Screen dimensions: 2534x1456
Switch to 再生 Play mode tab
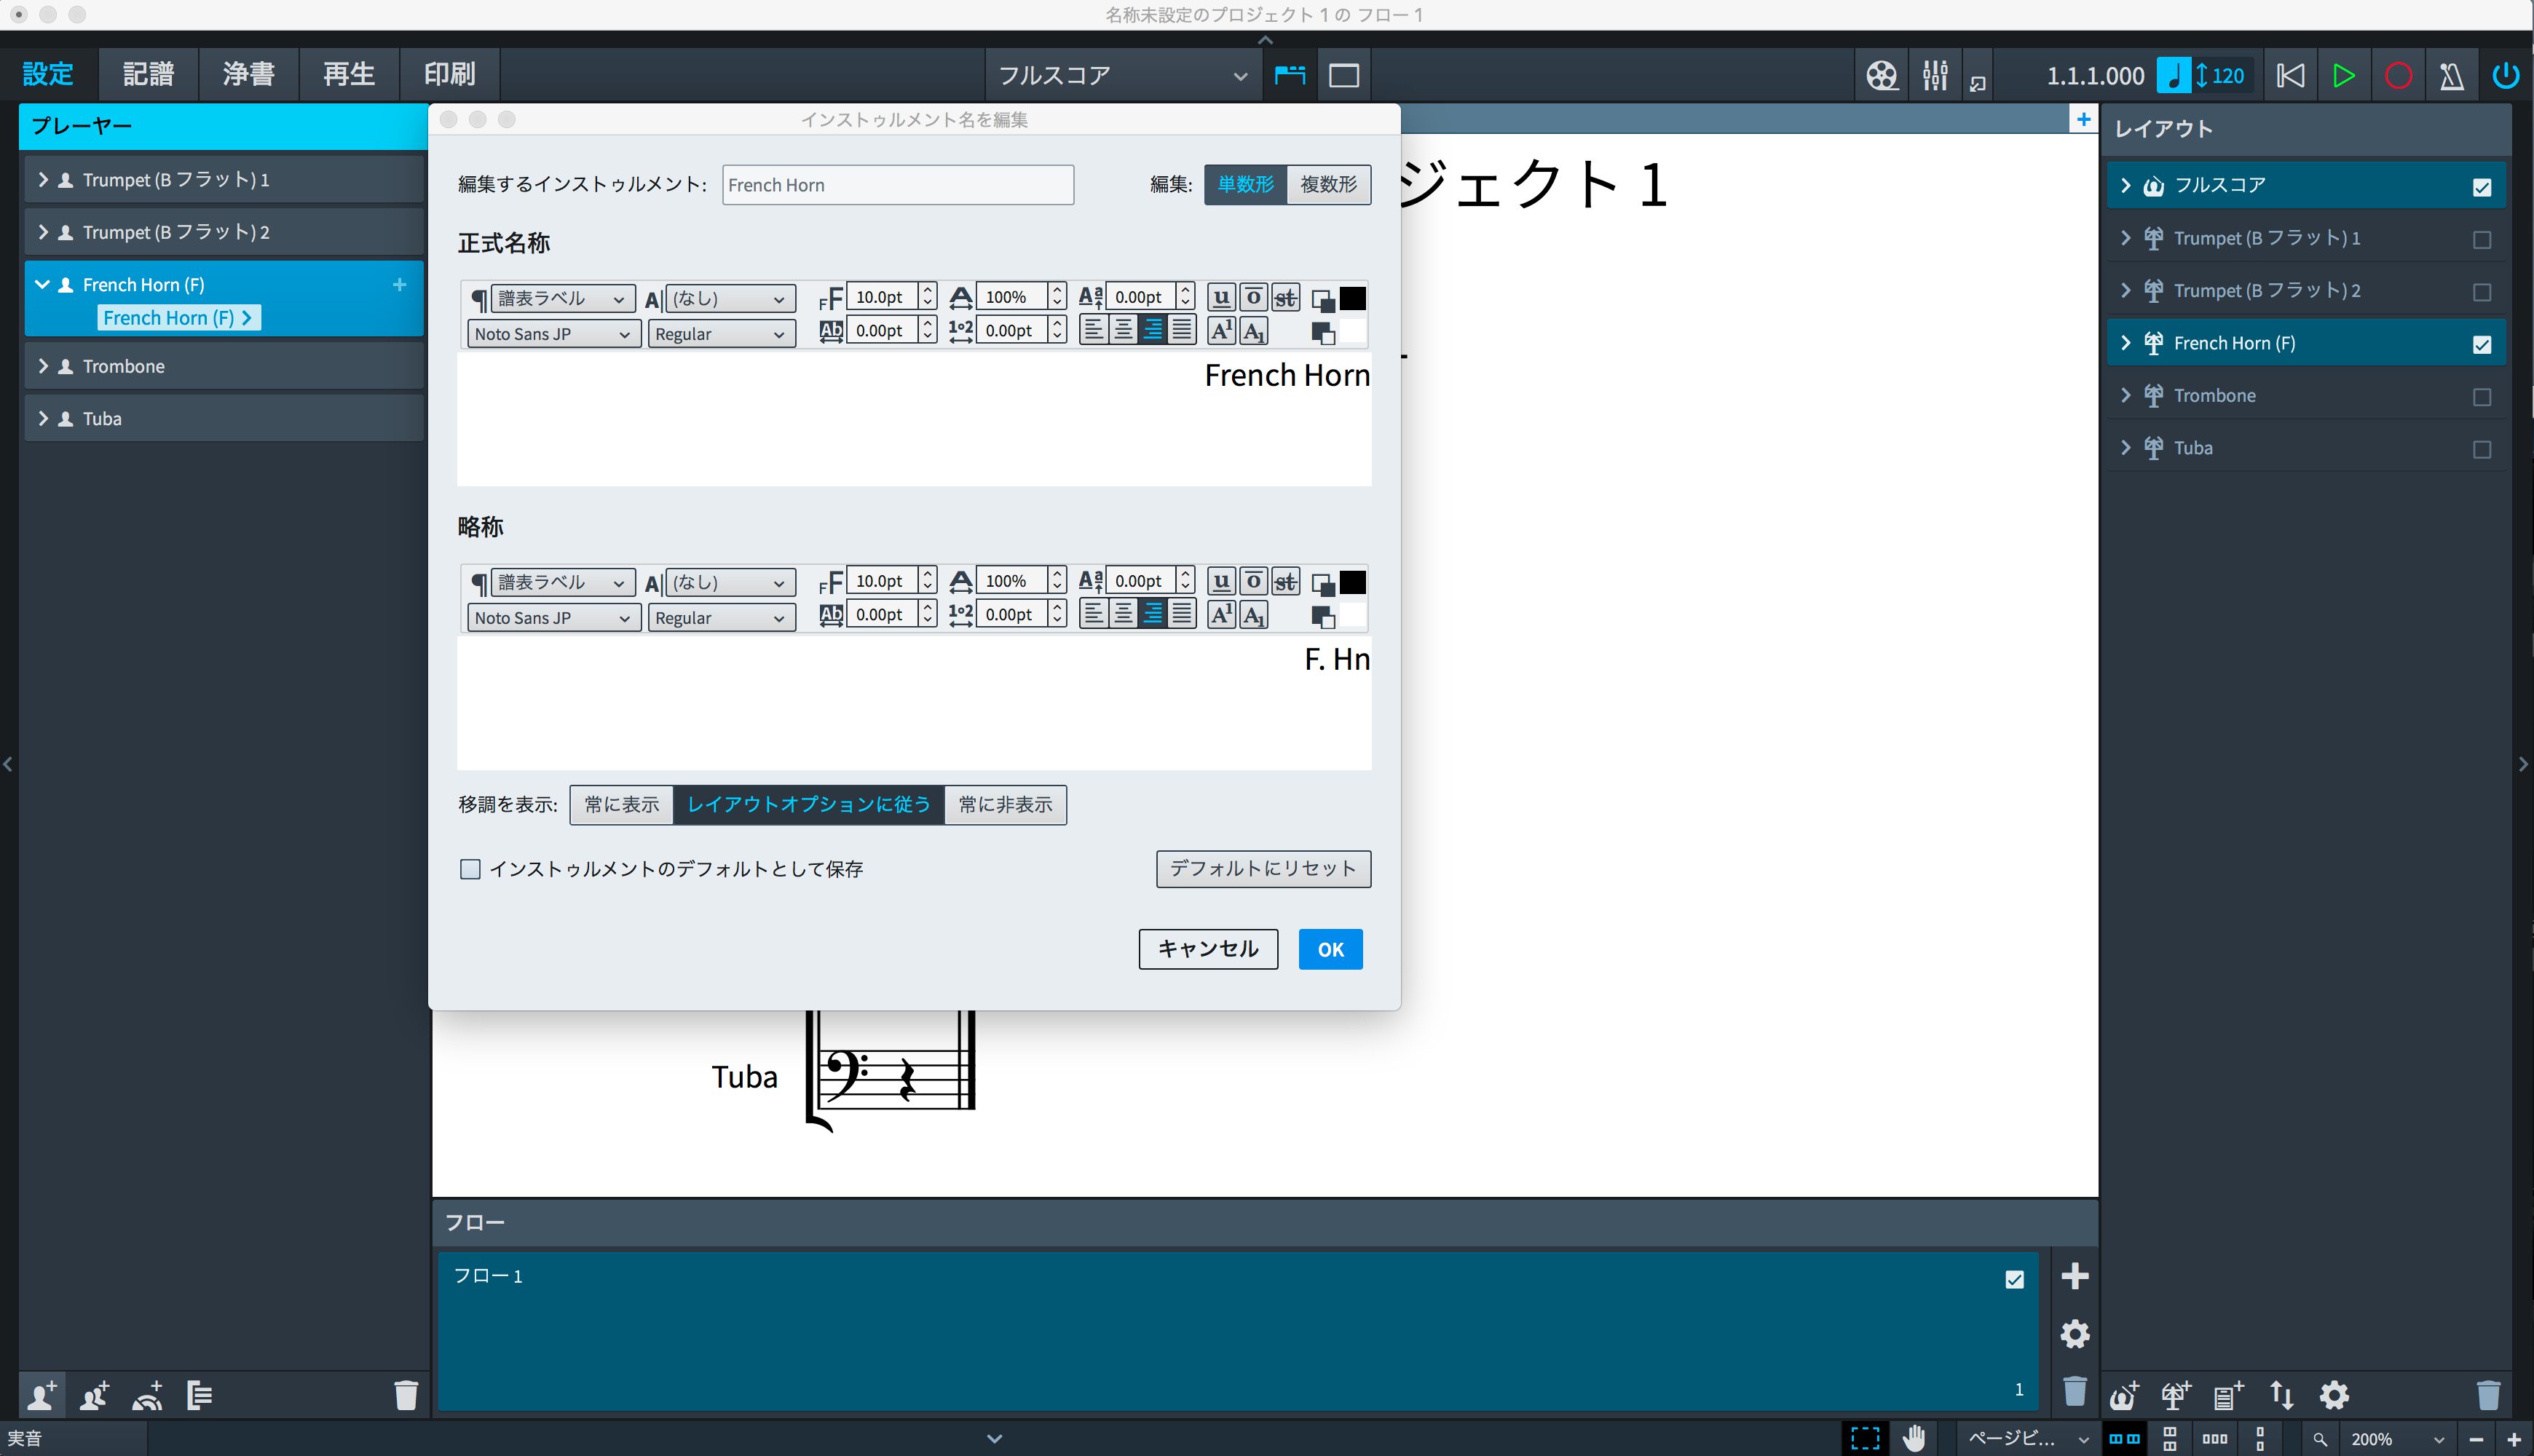pyautogui.click(x=348, y=74)
